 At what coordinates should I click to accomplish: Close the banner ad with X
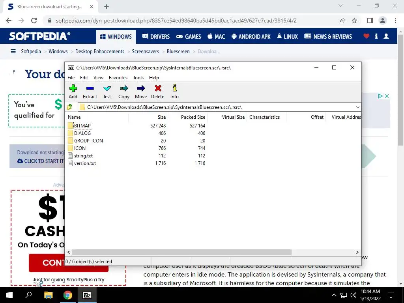pyautogui.click(x=387, y=96)
